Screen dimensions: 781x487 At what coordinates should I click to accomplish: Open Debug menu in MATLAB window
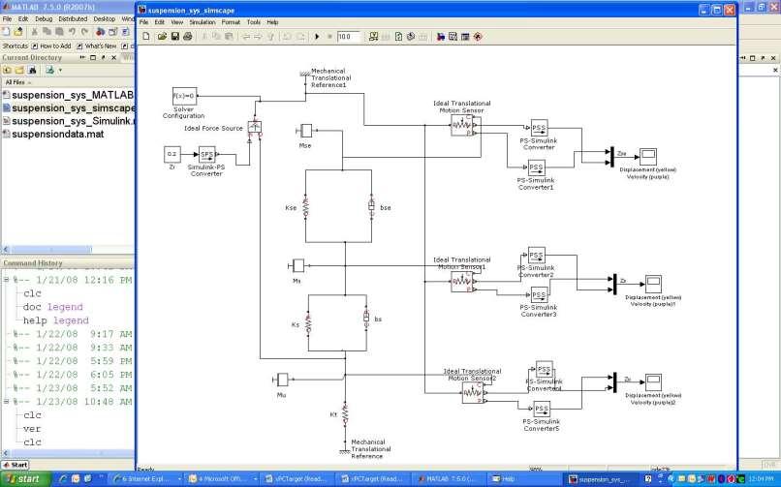click(44, 19)
